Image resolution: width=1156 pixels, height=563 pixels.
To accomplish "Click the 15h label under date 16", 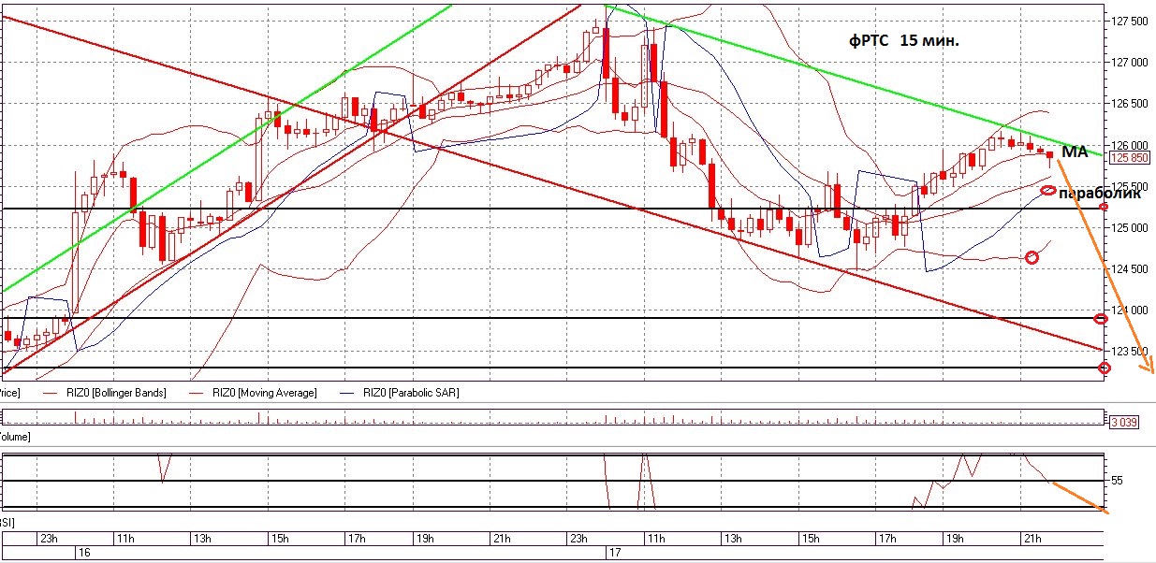I will point(280,539).
